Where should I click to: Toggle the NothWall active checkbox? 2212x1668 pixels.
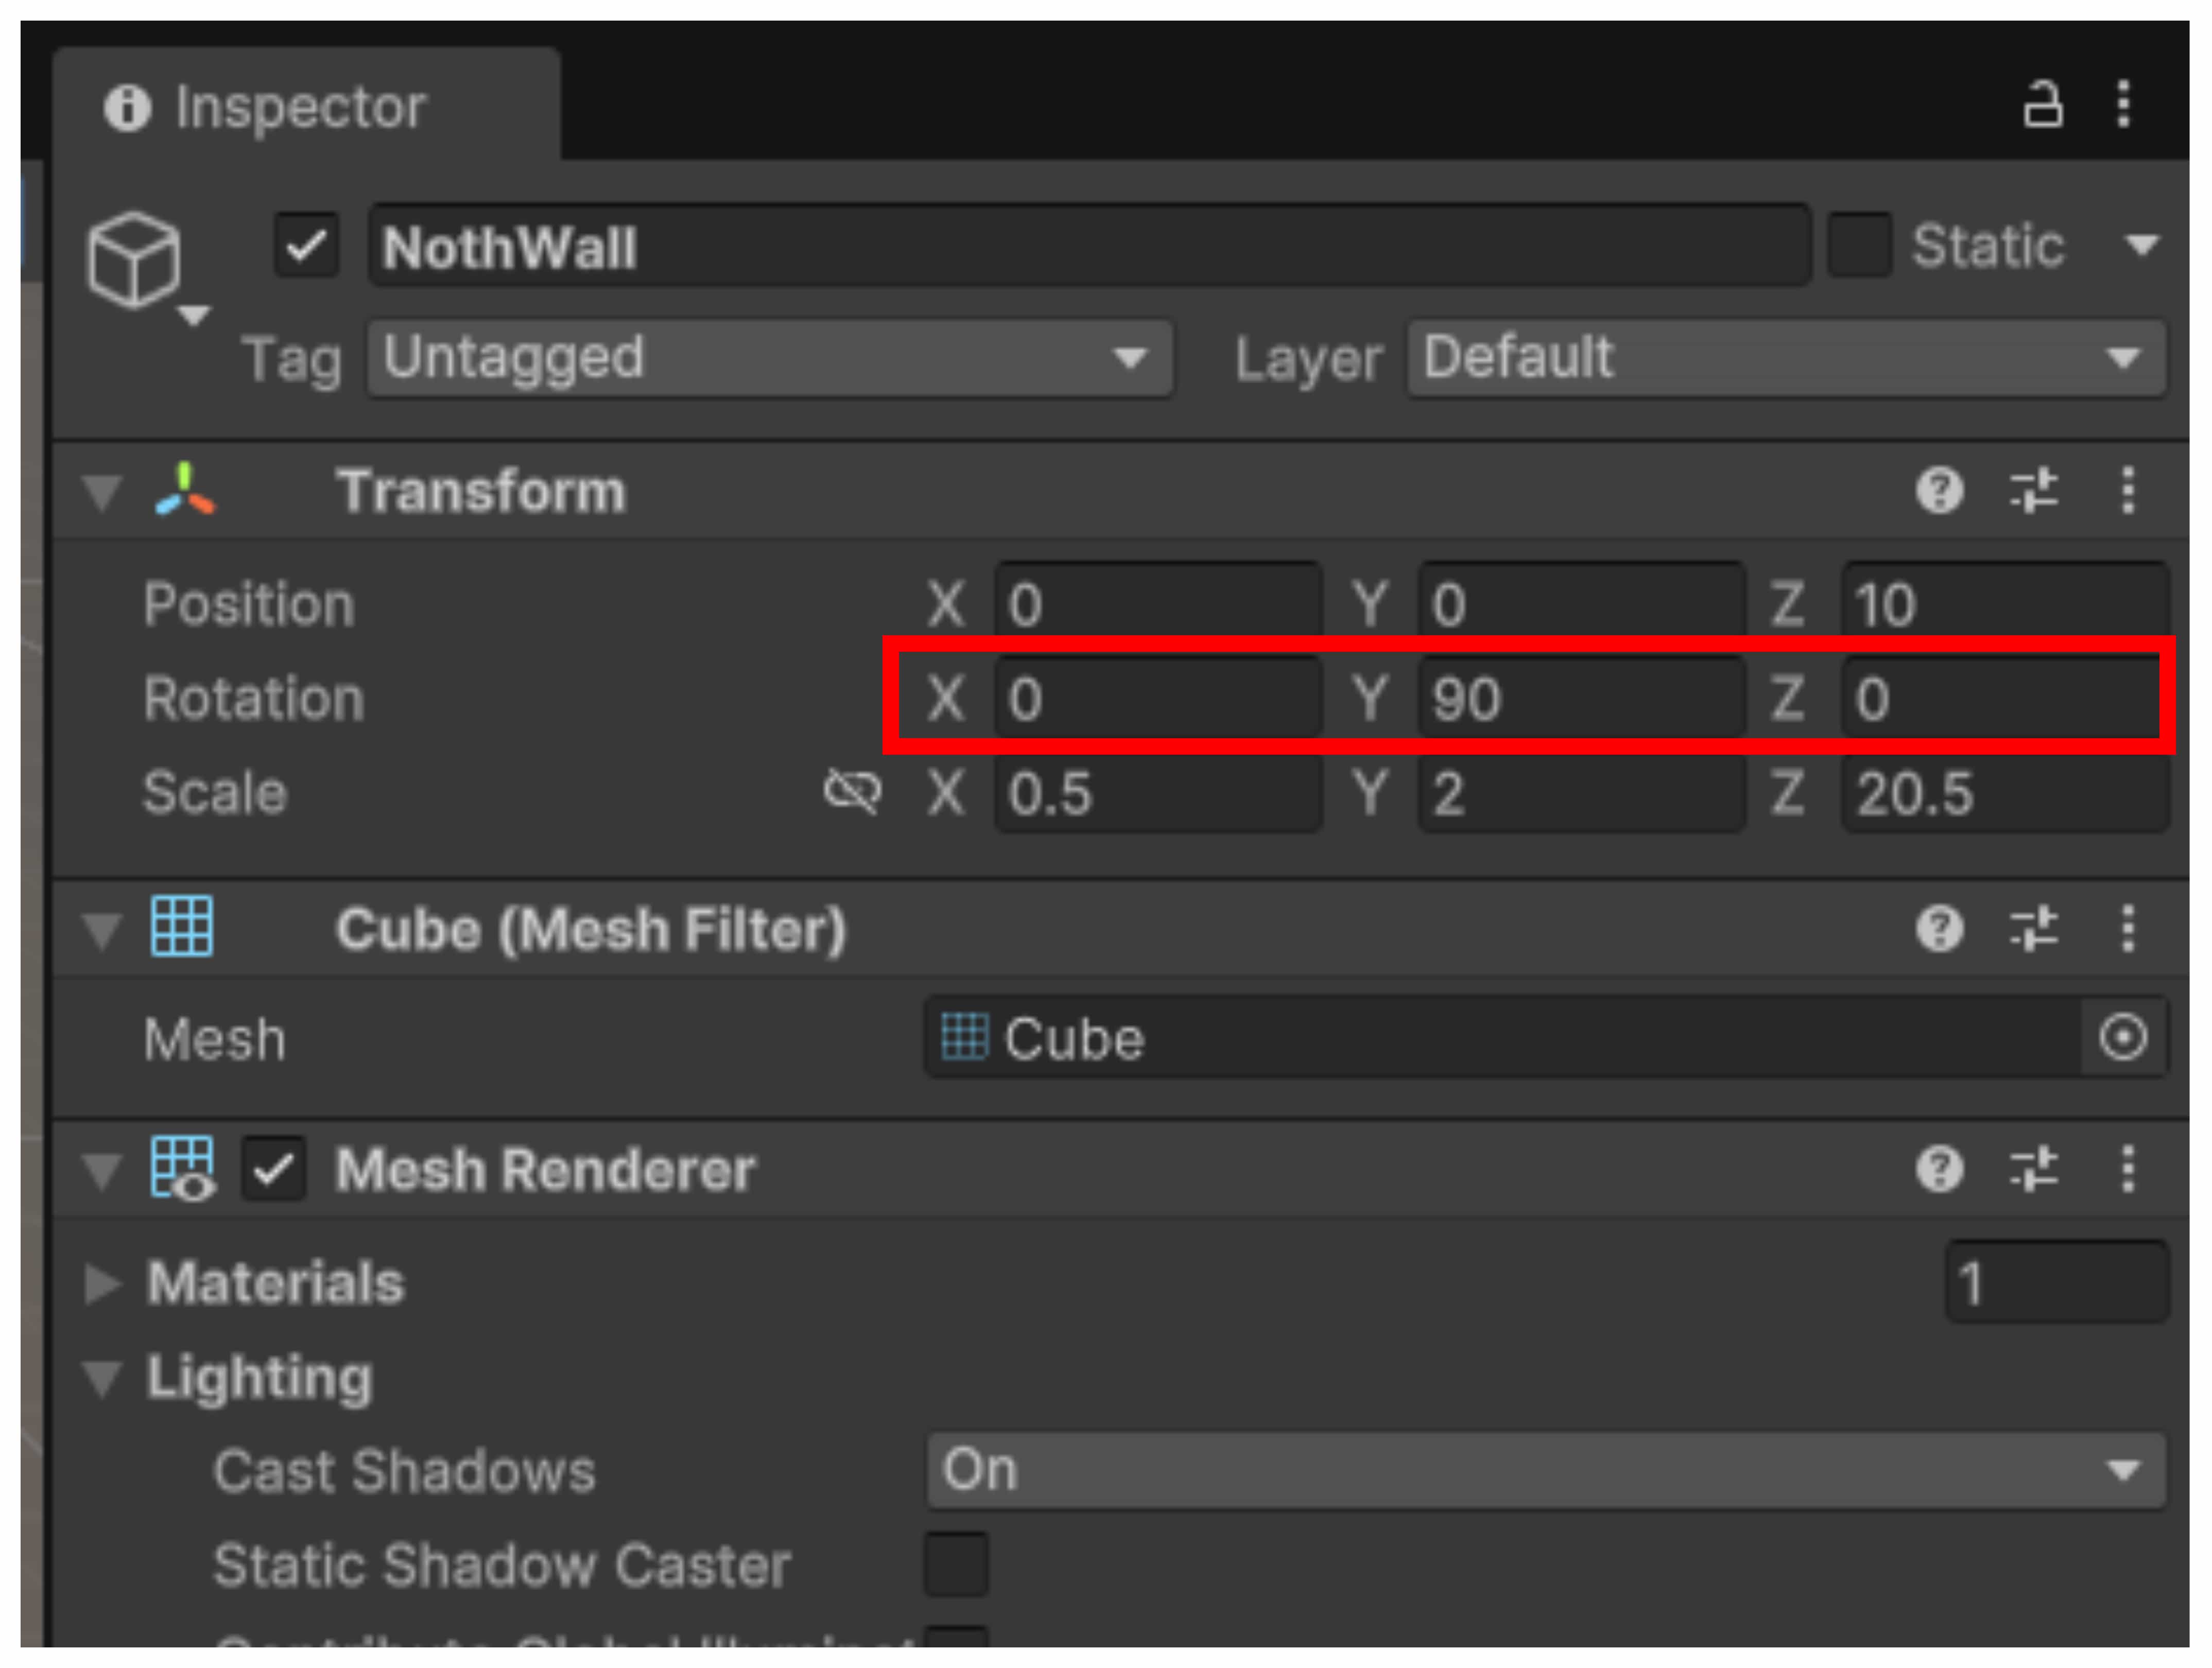pyautogui.click(x=307, y=245)
